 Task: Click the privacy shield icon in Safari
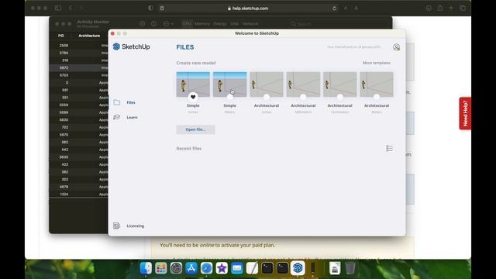150,9
